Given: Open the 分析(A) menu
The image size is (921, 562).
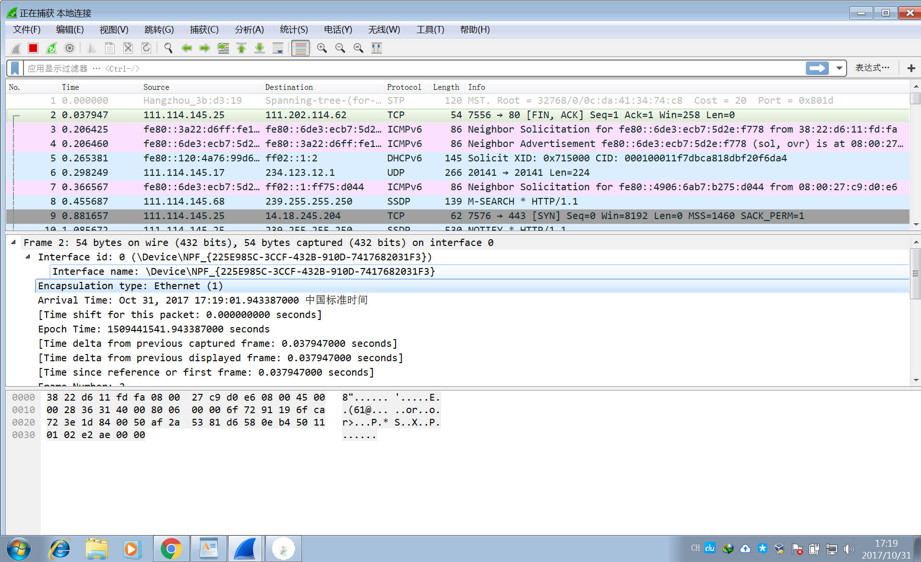Looking at the screenshot, I should click(249, 30).
